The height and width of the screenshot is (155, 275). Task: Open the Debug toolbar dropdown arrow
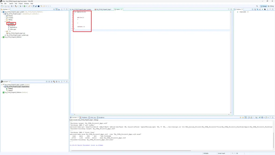coord(22,6)
